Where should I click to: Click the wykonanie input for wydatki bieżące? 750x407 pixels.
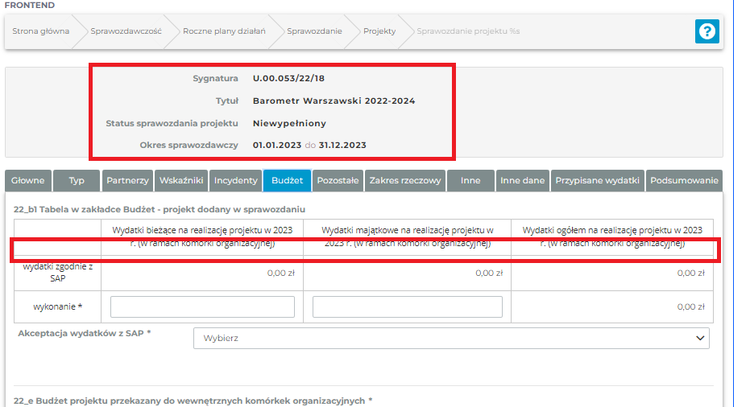tap(202, 306)
